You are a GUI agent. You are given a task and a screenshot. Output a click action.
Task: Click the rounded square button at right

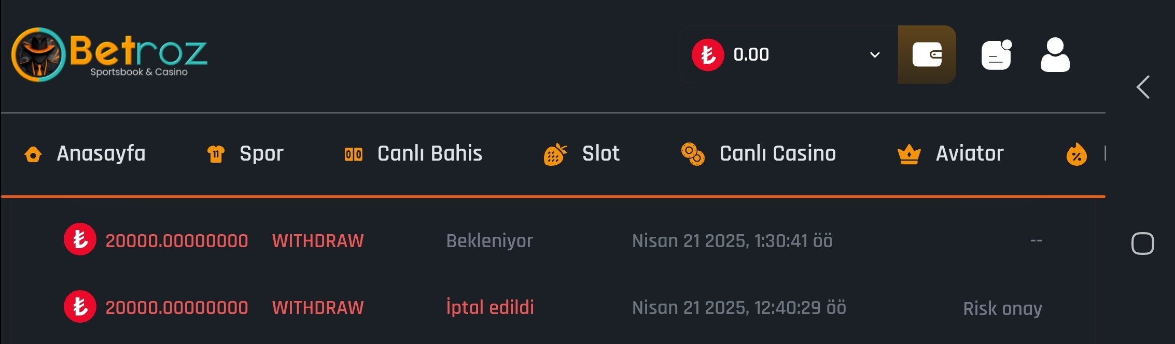[1142, 243]
